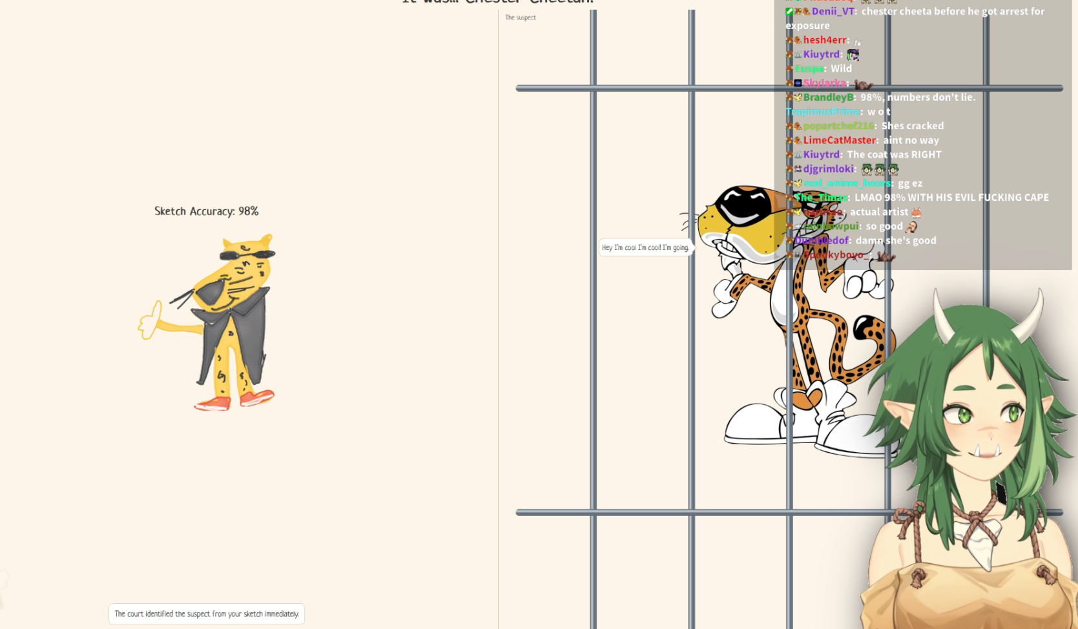Click the Skylarka monkey emote
Screen dimensions: 1078x629
coord(864,83)
